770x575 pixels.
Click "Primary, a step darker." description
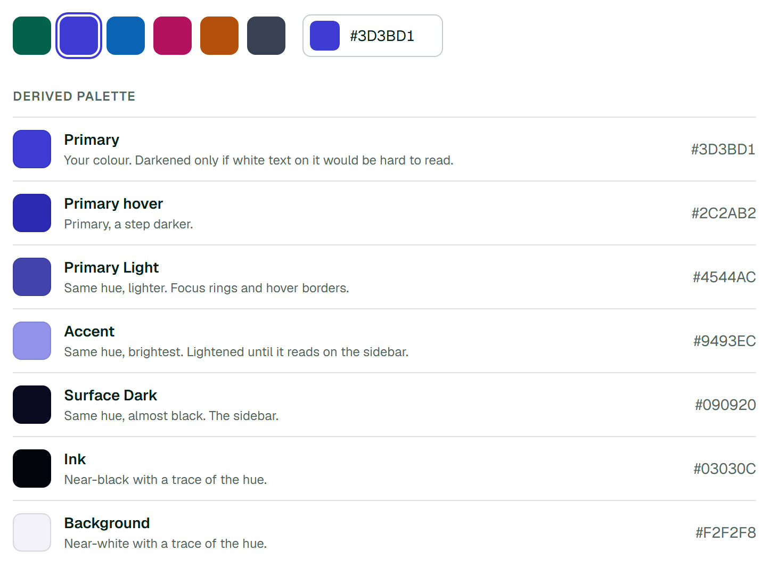pyautogui.click(x=128, y=224)
